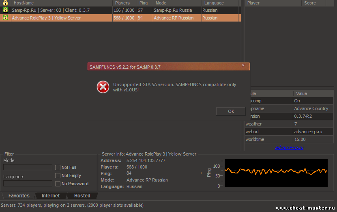Click the Mode filter input field
This screenshot has height=212, width=337.
point(28,167)
